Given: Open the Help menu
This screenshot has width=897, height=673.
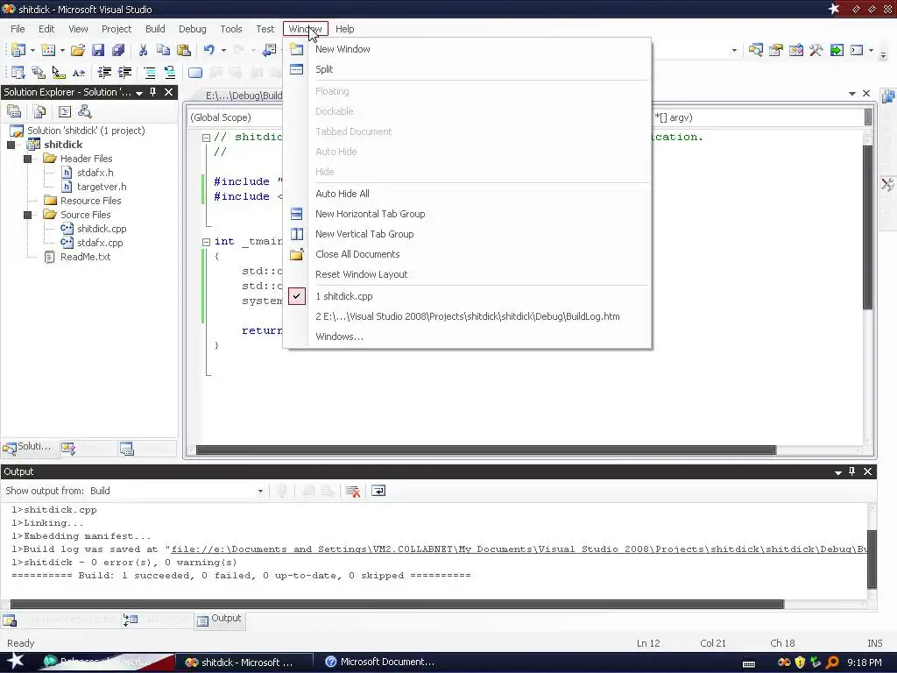Looking at the screenshot, I should 345,29.
